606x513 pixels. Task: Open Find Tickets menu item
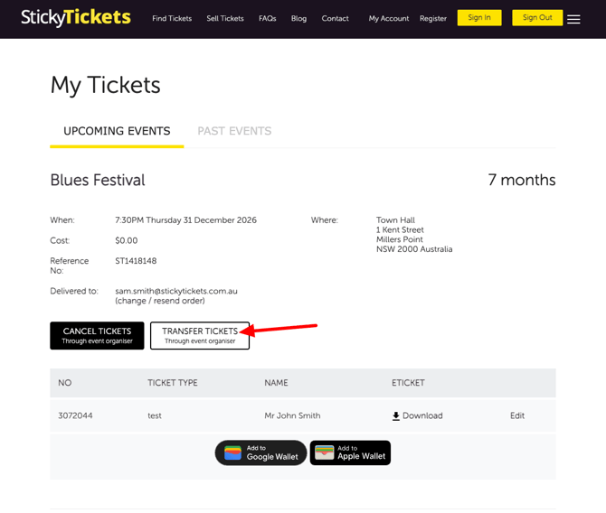click(x=172, y=19)
